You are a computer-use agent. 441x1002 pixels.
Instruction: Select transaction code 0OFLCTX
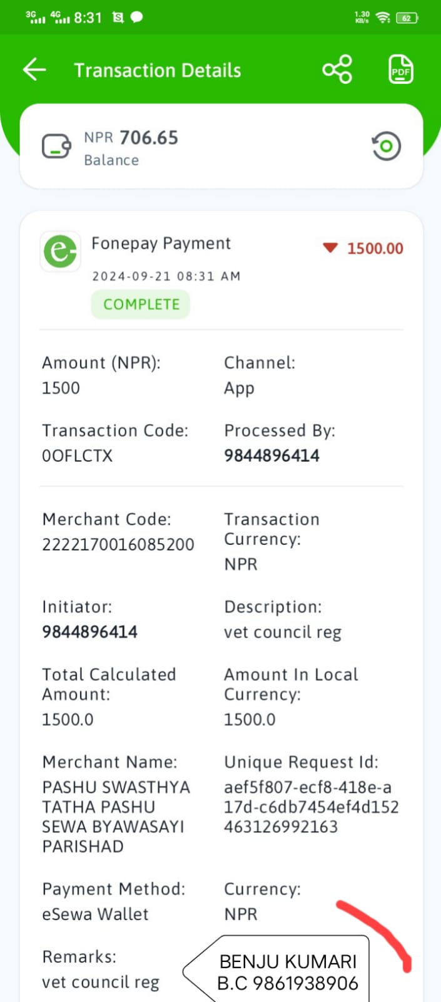pyautogui.click(x=77, y=456)
